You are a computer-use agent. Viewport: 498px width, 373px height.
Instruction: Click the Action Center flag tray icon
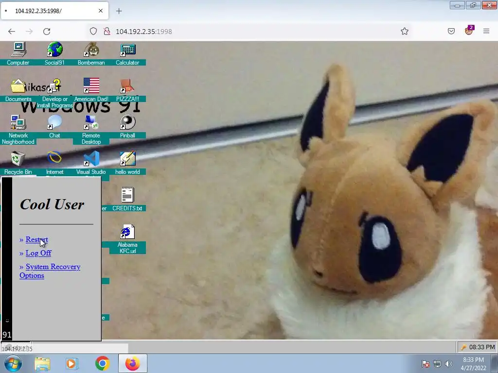(426, 364)
